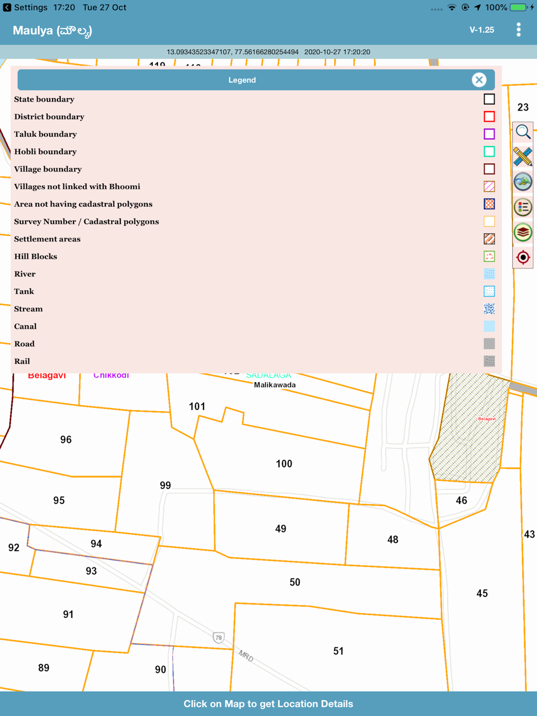Click survey parcel 100 on map
537x716 pixels.
click(x=284, y=464)
